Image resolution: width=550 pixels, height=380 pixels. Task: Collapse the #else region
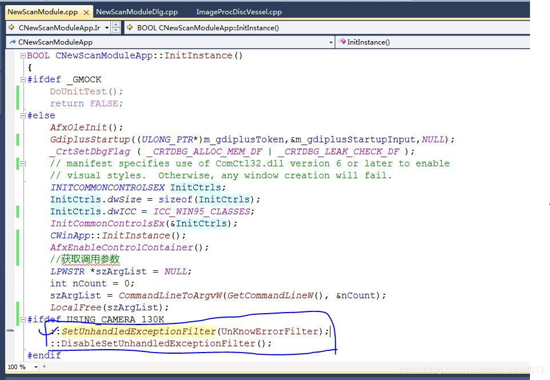[23, 115]
